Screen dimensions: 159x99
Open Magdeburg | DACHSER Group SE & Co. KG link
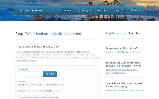123,52
